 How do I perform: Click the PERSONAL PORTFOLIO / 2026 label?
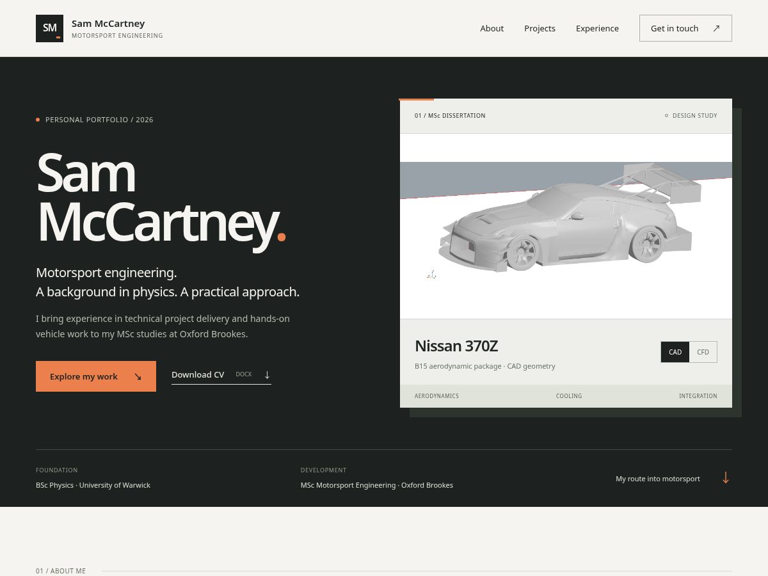coord(99,120)
